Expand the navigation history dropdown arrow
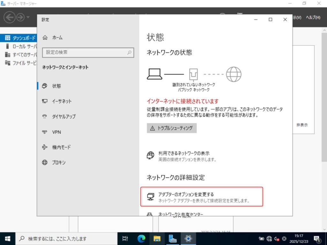327x245 pixels. pyautogui.click(x=28, y=17)
